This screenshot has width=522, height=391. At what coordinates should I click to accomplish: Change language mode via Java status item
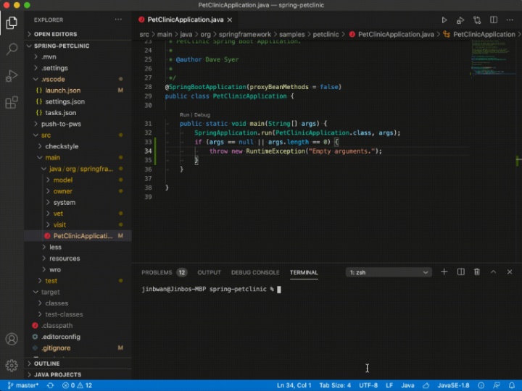click(407, 385)
